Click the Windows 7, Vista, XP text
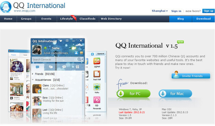Viewport: 215px width, 126px height. click(130, 109)
